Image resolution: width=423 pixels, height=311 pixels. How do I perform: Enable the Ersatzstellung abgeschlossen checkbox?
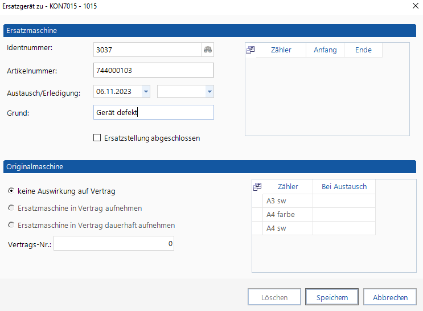(x=97, y=138)
